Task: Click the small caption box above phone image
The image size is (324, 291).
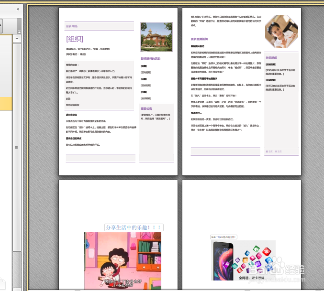Action: click(x=223, y=237)
